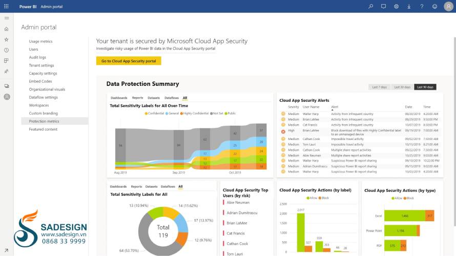Open the settings gear icon
This screenshot has width=456, height=256.
[x=396, y=6]
